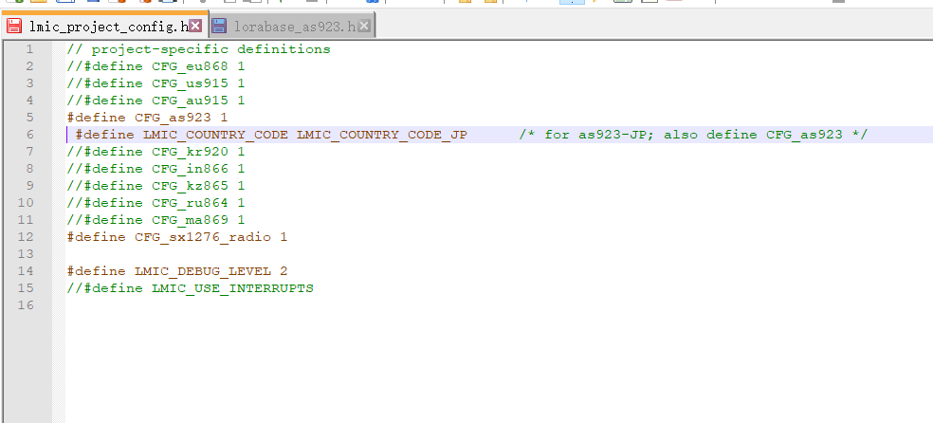This screenshot has height=423, width=933.
Task: Click '//#define LMIC_USE_INTERRUPTS' in line 15
Action: pyautogui.click(x=191, y=288)
